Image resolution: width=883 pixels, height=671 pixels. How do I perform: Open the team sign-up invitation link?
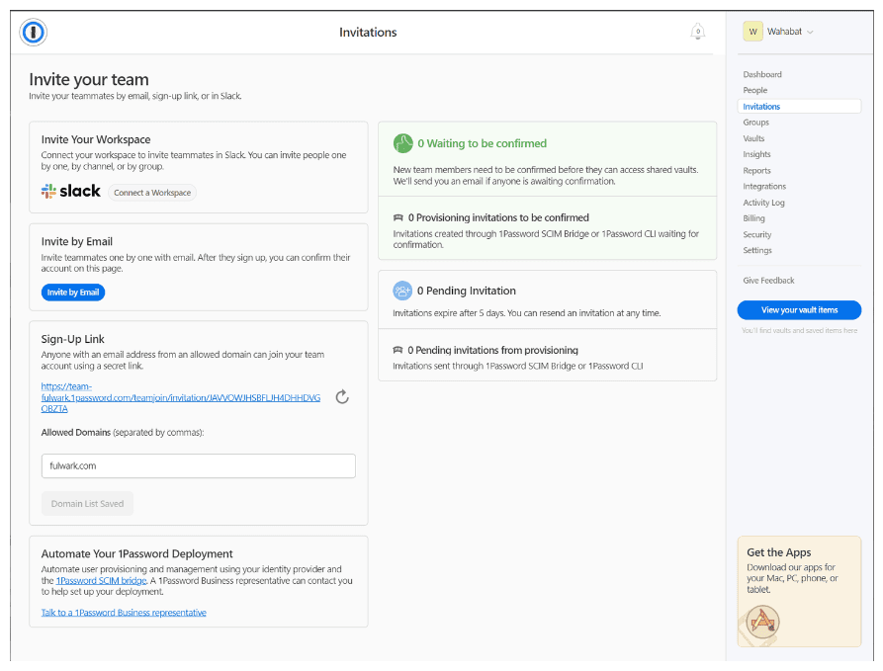[x=181, y=397]
